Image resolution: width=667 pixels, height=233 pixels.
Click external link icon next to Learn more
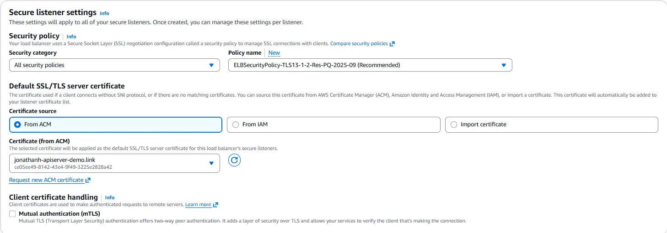215,205
